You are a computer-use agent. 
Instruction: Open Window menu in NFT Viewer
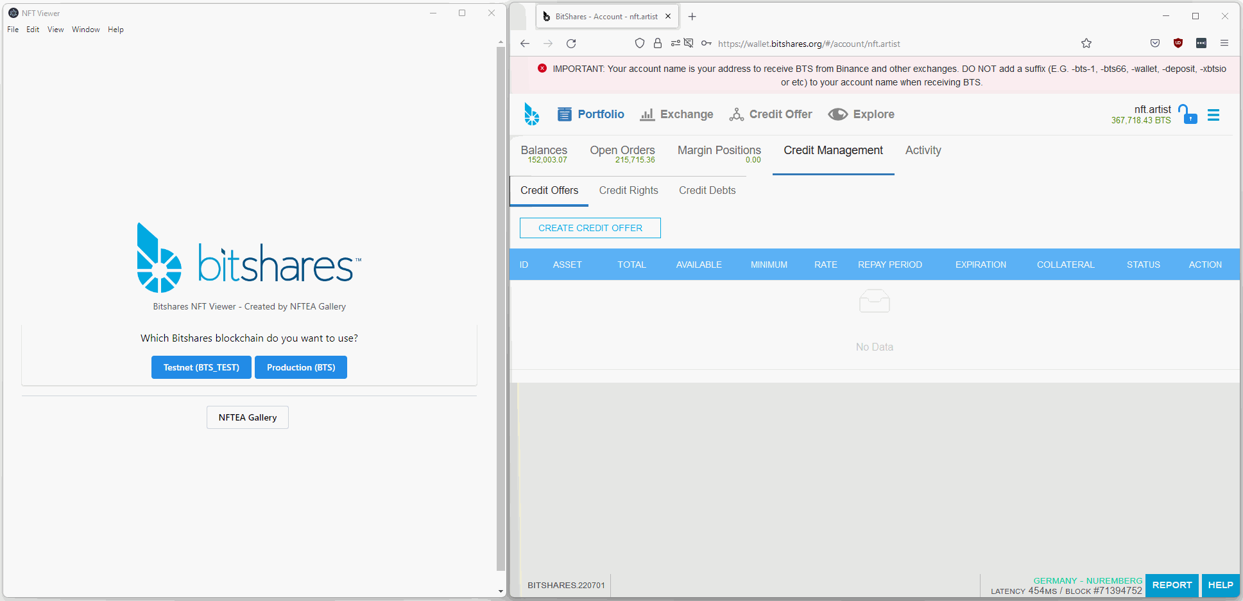[86, 30]
